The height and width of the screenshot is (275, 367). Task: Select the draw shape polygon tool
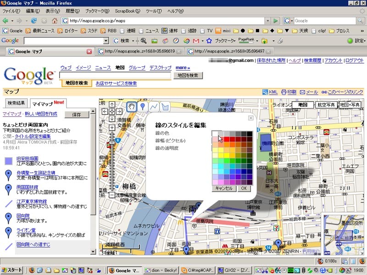pyautogui.click(x=165, y=107)
